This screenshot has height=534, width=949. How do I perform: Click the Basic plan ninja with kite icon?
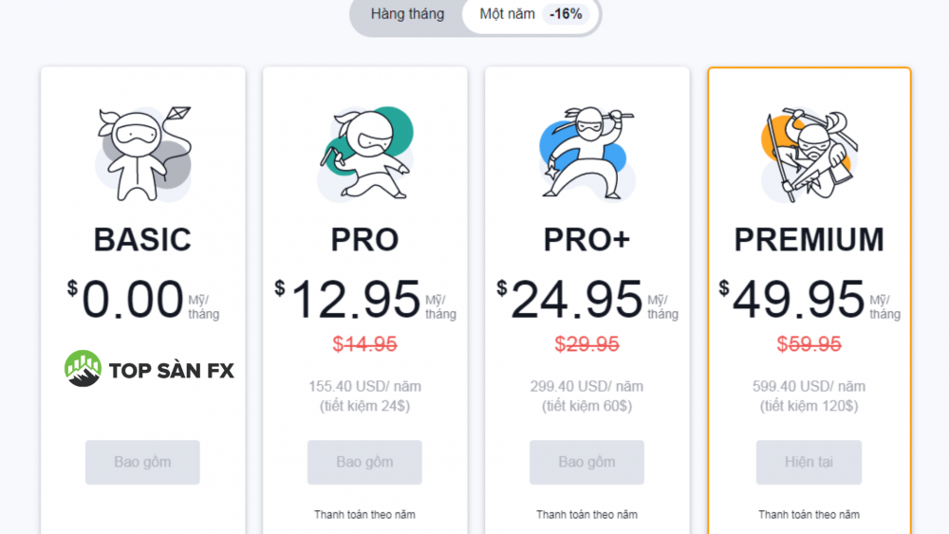[x=143, y=154]
